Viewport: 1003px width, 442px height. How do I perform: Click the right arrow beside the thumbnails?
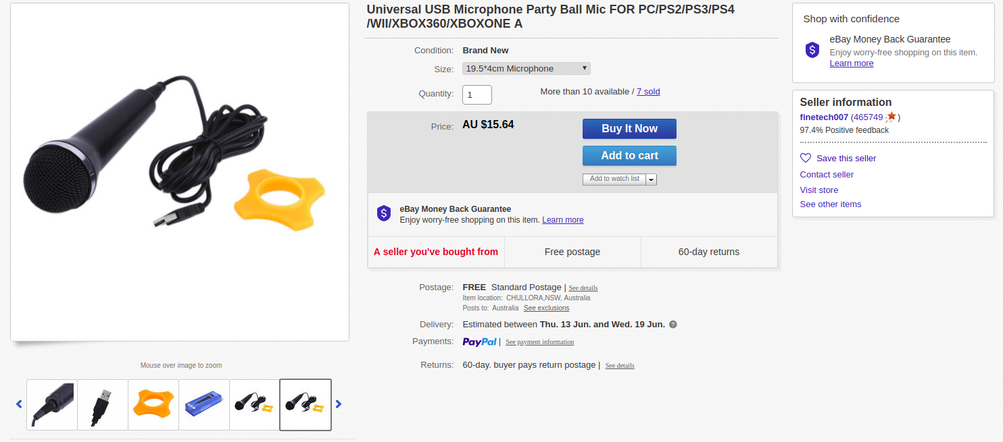(339, 404)
